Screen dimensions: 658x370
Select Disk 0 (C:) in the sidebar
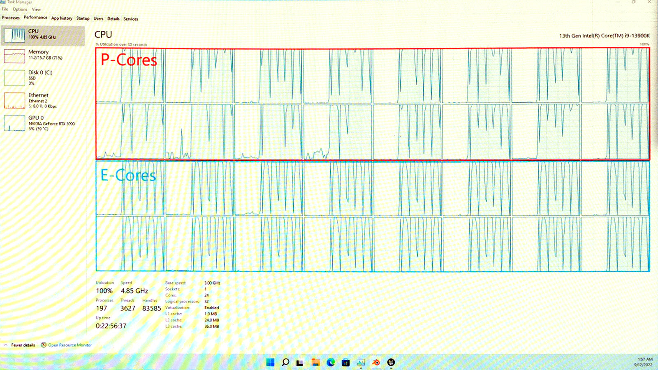(x=43, y=77)
